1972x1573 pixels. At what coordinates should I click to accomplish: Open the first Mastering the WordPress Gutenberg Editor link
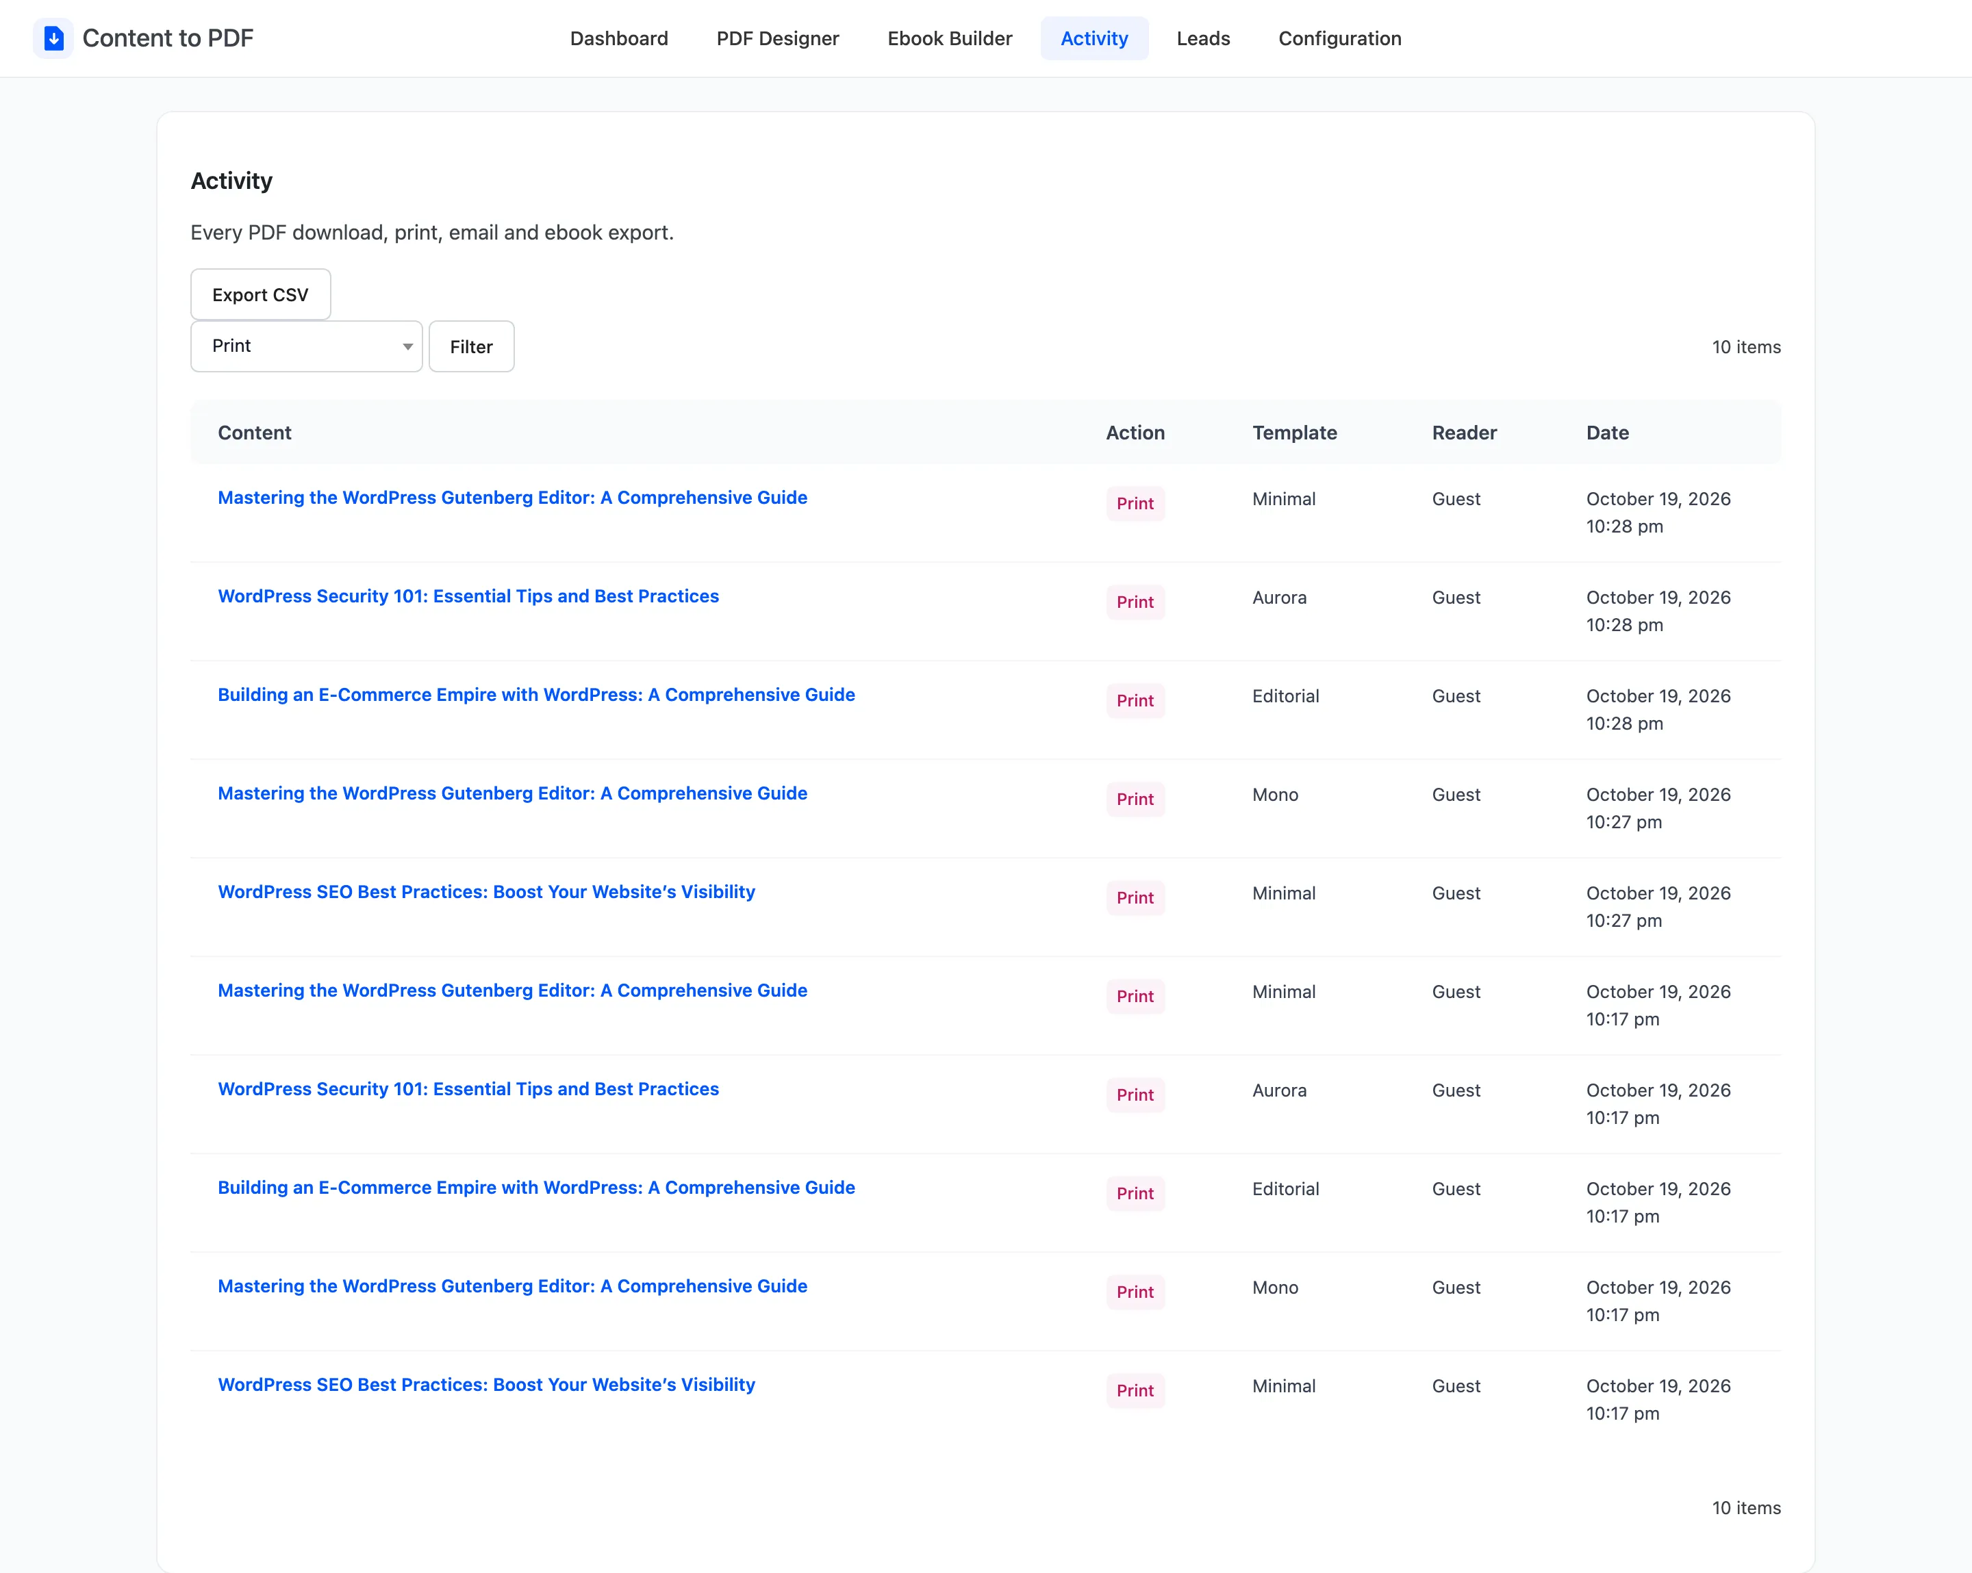[x=512, y=498]
